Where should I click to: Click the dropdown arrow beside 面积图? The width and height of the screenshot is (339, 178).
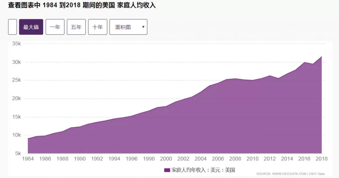[143, 27]
